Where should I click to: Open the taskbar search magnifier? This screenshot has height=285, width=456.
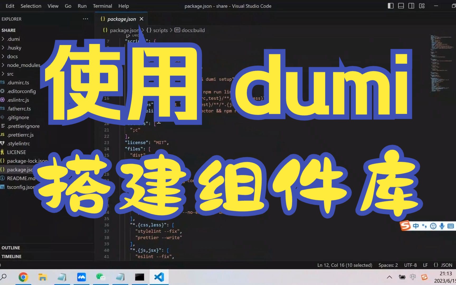4,277
